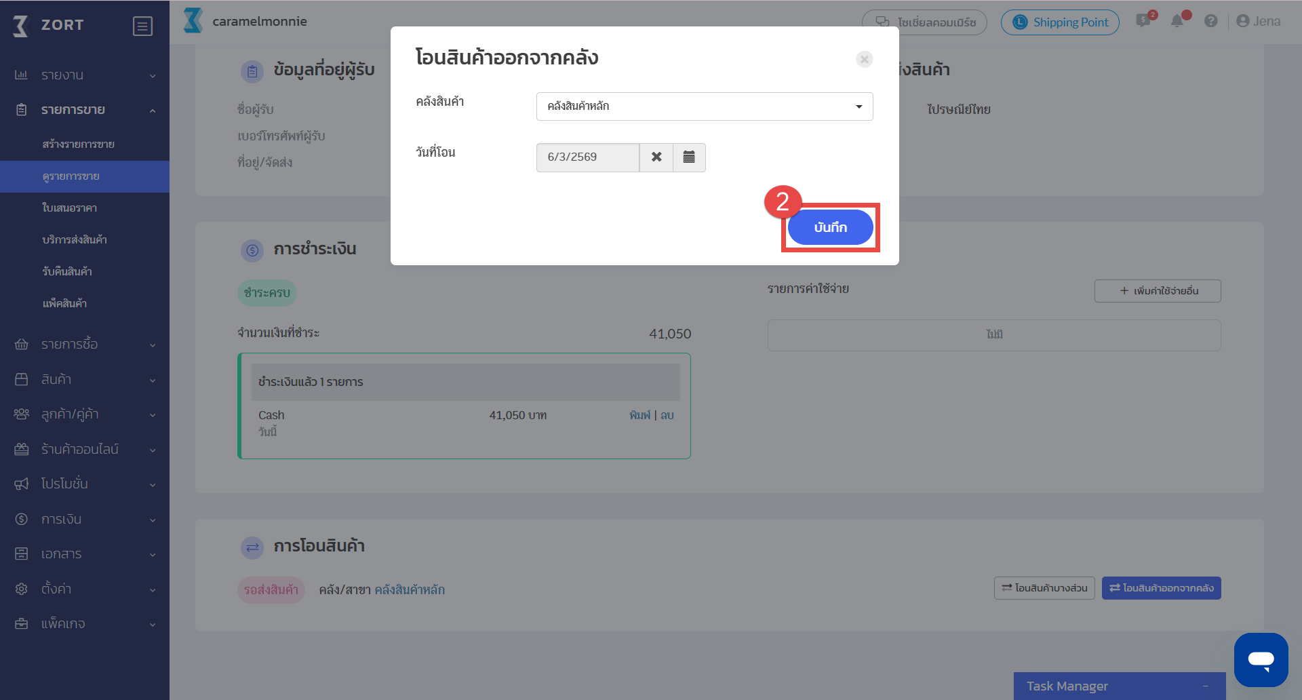1302x700 pixels.
Task: Open the notifications bell icon
Action: [1177, 22]
